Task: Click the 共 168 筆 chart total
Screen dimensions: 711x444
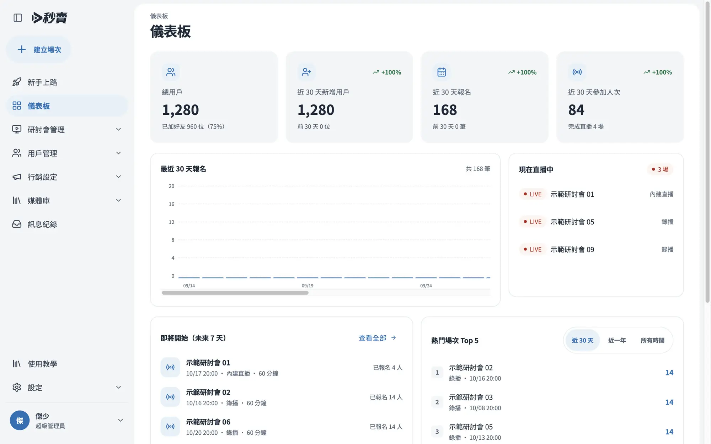Action: pyautogui.click(x=478, y=169)
